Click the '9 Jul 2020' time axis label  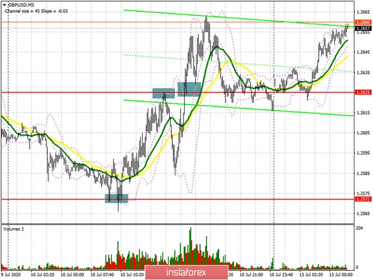click(11, 274)
